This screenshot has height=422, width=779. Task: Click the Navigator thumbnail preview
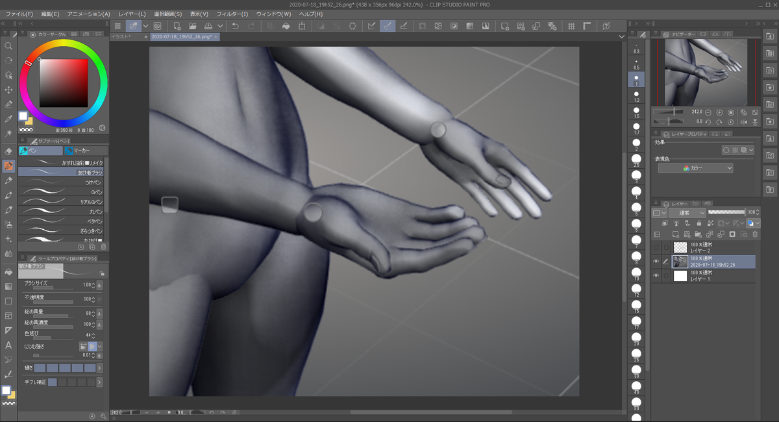click(x=706, y=71)
